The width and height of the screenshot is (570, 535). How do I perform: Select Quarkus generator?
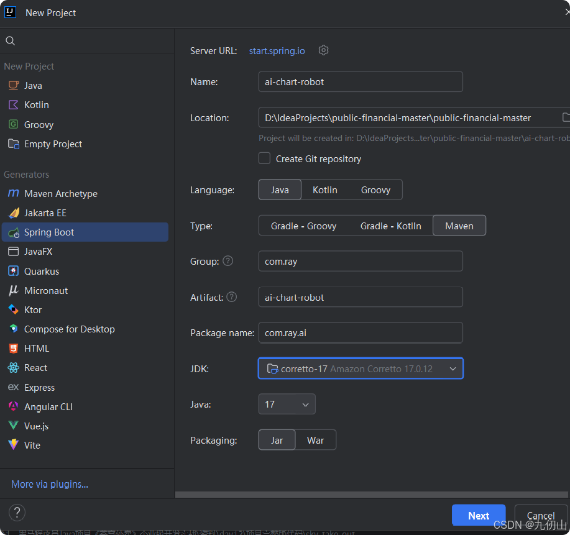click(85, 271)
